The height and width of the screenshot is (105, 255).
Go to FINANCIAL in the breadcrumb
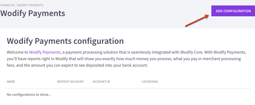7,5
